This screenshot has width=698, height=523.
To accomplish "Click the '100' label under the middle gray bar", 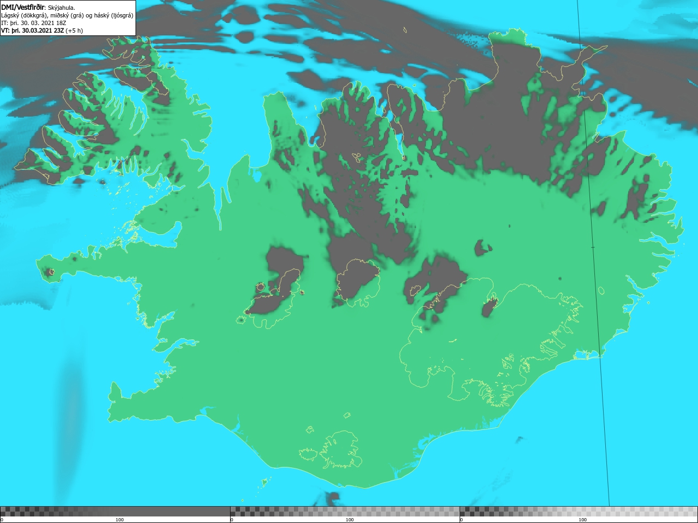I will click(350, 520).
